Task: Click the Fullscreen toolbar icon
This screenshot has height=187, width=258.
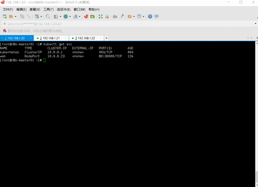Action: [100, 16]
